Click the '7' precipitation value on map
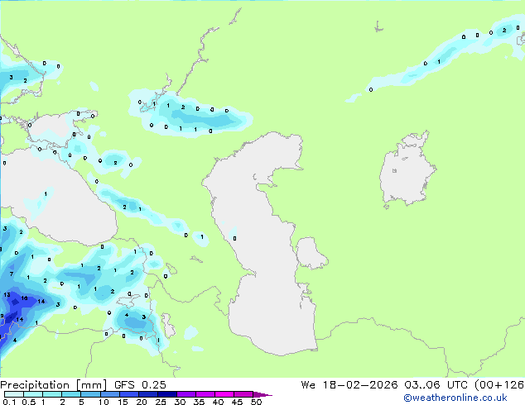The width and height of the screenshot is (525, 405). 12,274
